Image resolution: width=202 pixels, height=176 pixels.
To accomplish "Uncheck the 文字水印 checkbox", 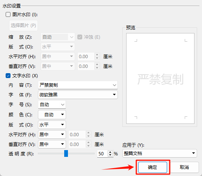I will tap(8, 76).
